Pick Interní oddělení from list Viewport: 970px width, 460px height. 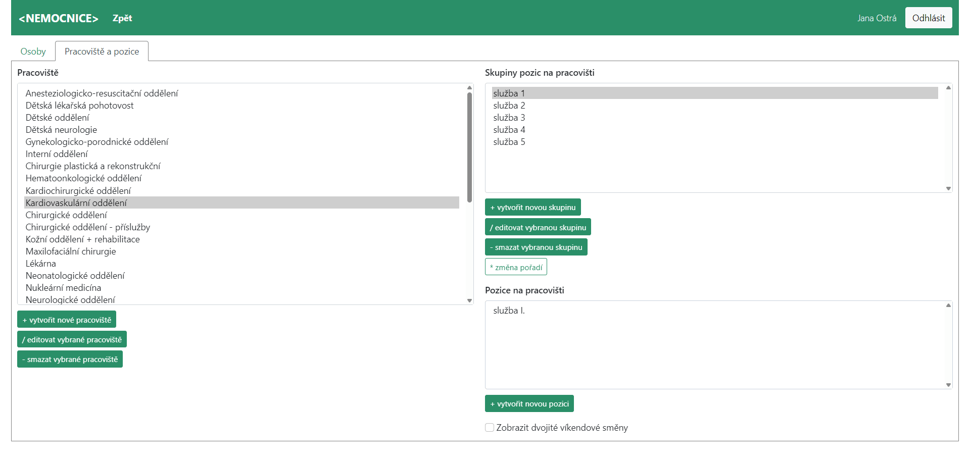tap(242, 154)
